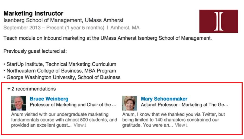
Task: Open Isenberg School of Management, UMass Amherst
Action: 63,20
